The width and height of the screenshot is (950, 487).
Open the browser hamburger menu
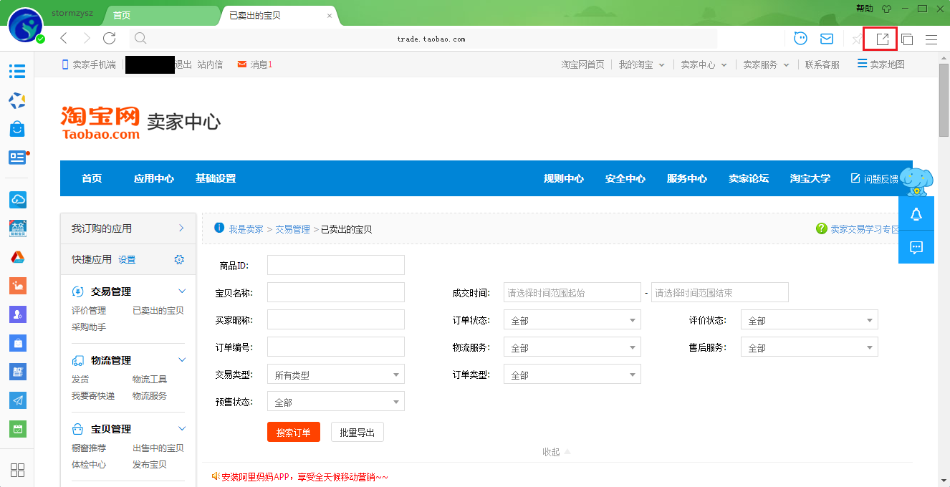931,39
